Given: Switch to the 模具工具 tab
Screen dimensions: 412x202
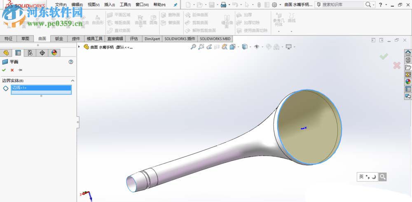Looking at the screenshot, I should [x=95, y=39].
